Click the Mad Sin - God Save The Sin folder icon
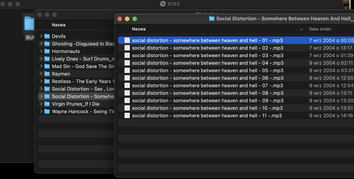 pyautogui.click(x=47, y=66)
